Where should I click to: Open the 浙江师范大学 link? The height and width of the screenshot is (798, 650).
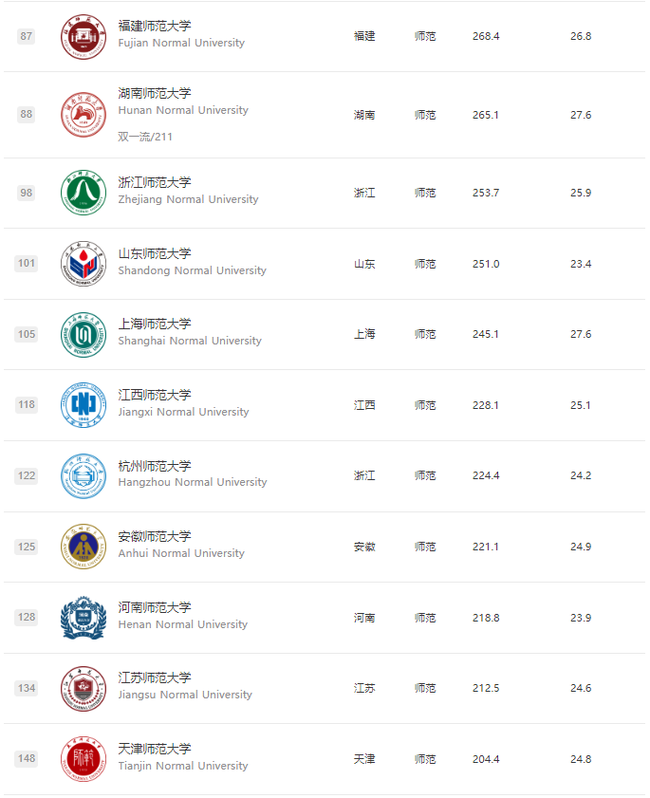tap(154, 182)
